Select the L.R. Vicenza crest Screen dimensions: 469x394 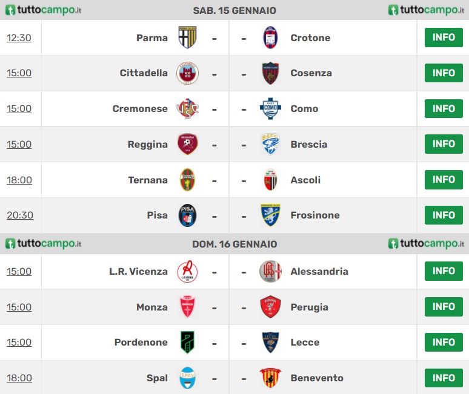tap(188, 271)
